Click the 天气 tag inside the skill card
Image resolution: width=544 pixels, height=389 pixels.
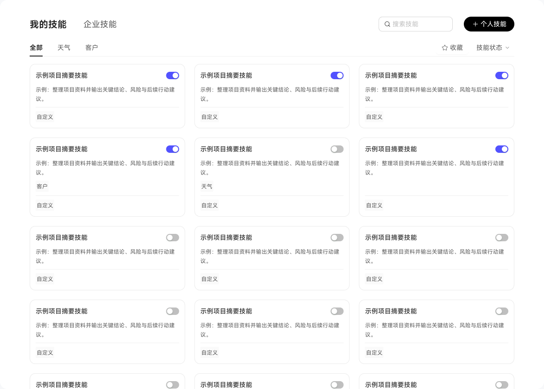[207, 187]
